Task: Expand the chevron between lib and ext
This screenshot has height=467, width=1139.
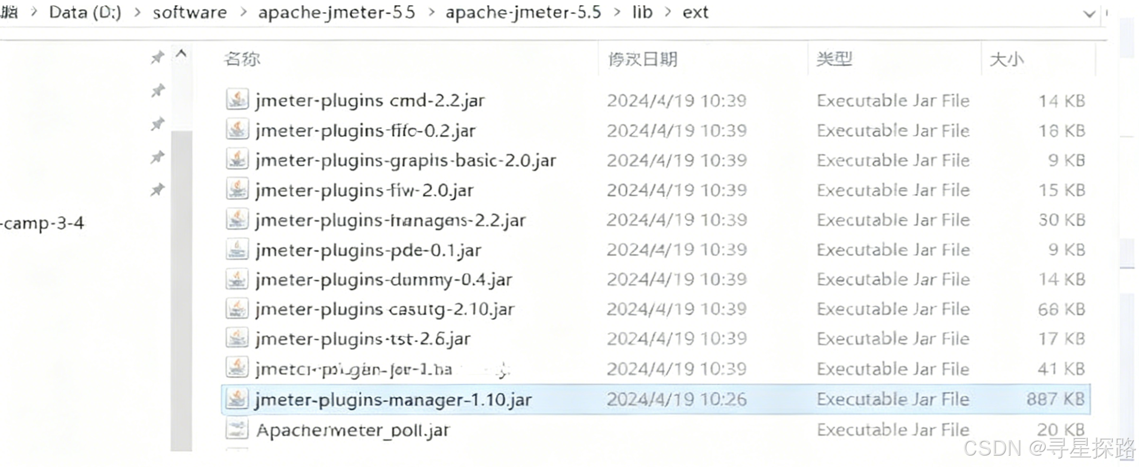Action: [668, 13]
